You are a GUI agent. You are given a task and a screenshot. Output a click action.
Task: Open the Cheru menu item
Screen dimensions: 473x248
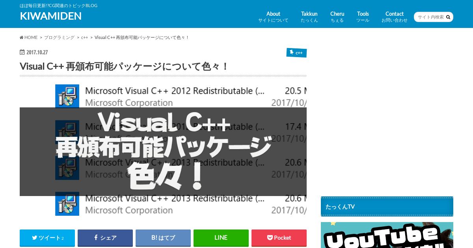[x=337, y=17]
